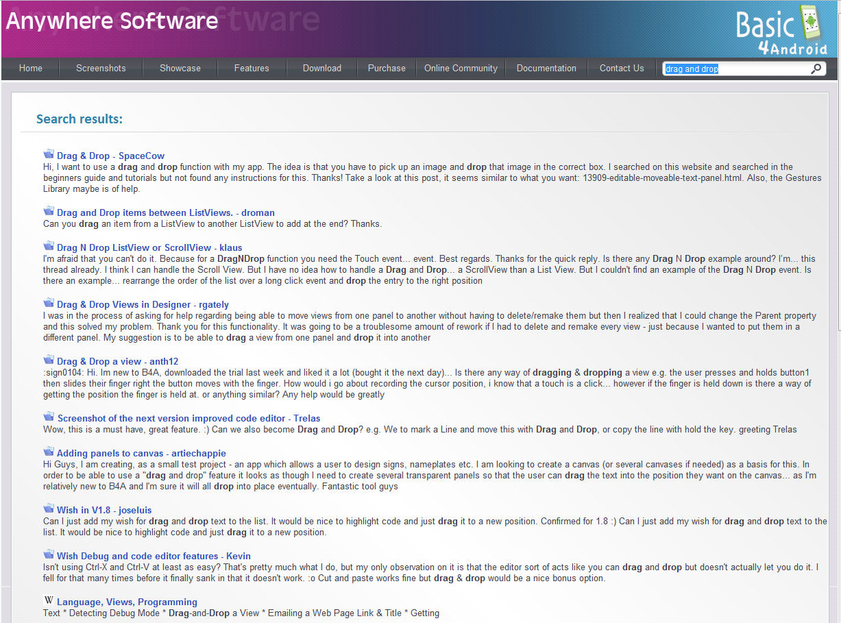
Task: Click the Basic4Android logo
Action: [x=782, y=29]
